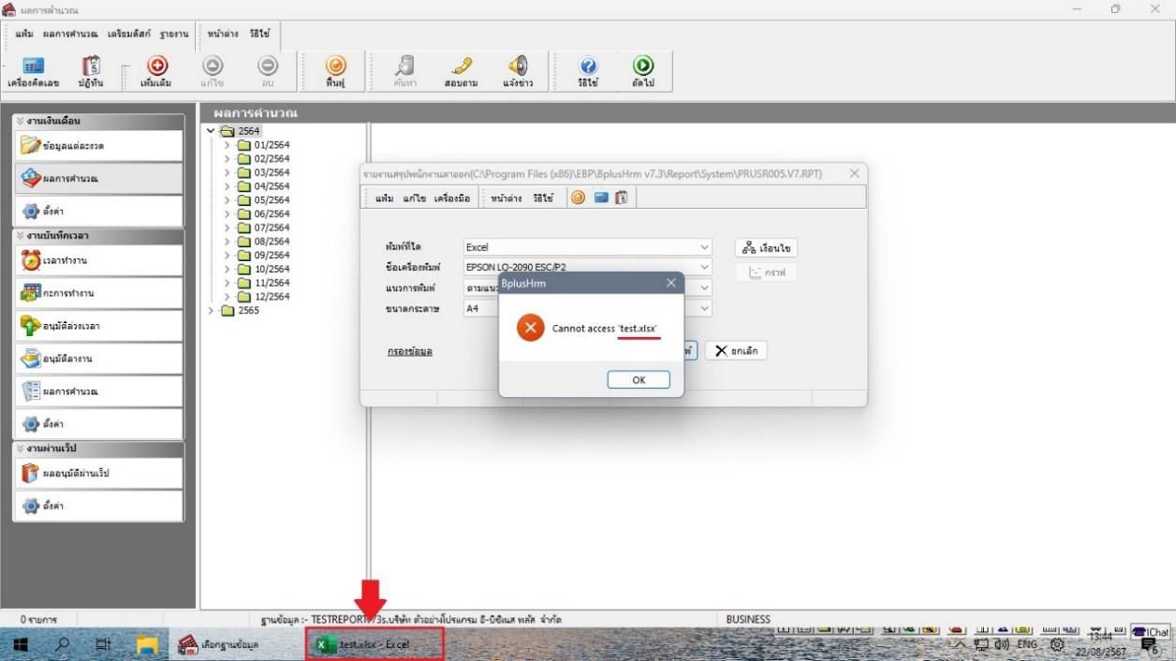
Task: Click the ยกเลิก cancel button
Action: [736, 350]
